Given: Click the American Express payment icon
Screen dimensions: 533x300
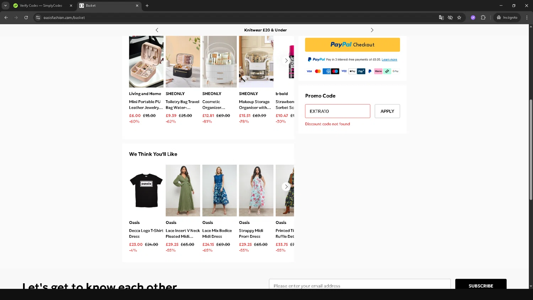Looking at the screenshot, I should pos(327,71).
